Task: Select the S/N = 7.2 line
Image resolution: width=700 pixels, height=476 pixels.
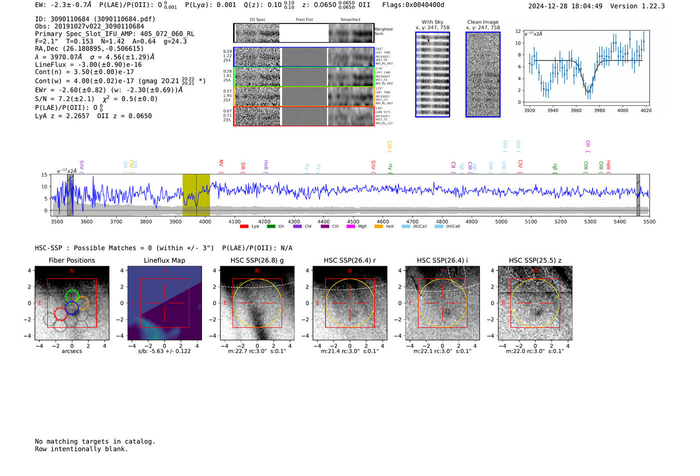Action: click(x=96, y=98)
